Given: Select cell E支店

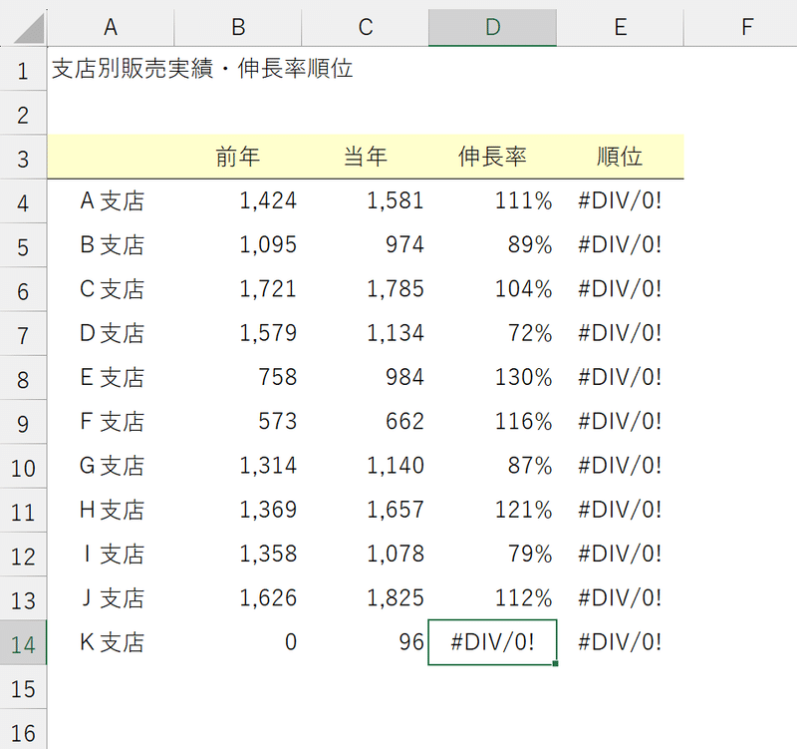Looking at the screenshot, I should pos(111,378).
